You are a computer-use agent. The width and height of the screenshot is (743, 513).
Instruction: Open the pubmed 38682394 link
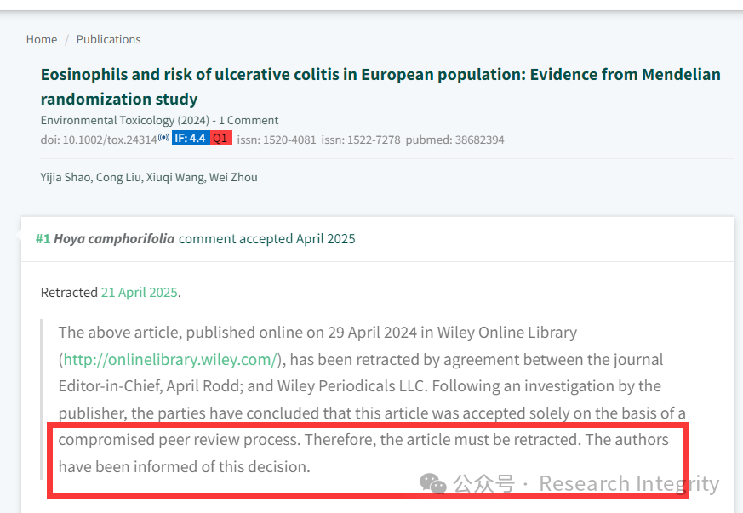454,140
